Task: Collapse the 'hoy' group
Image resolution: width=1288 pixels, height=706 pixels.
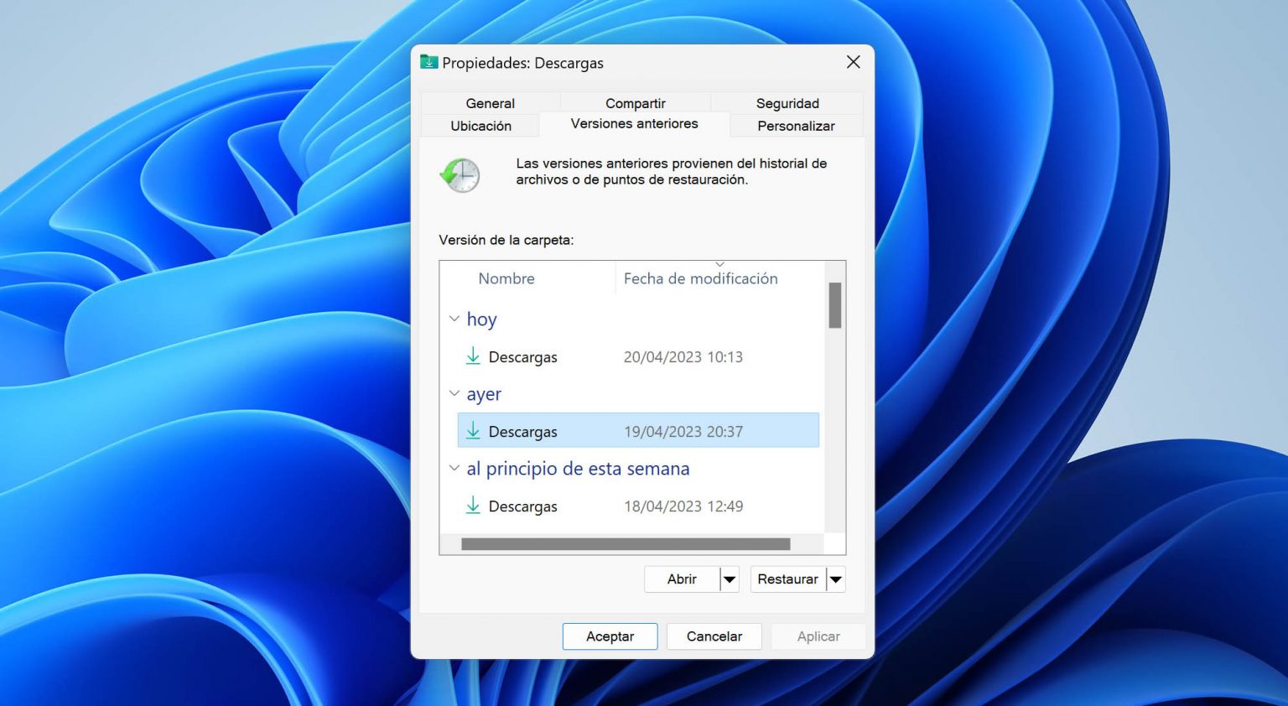Action: tap(454, 319)
